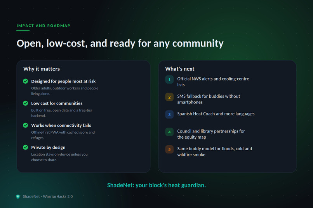Click the 'Why it matters' card heading

tap(42, 69)
